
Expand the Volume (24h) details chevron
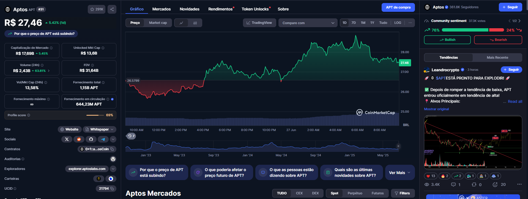coord(49,71)
